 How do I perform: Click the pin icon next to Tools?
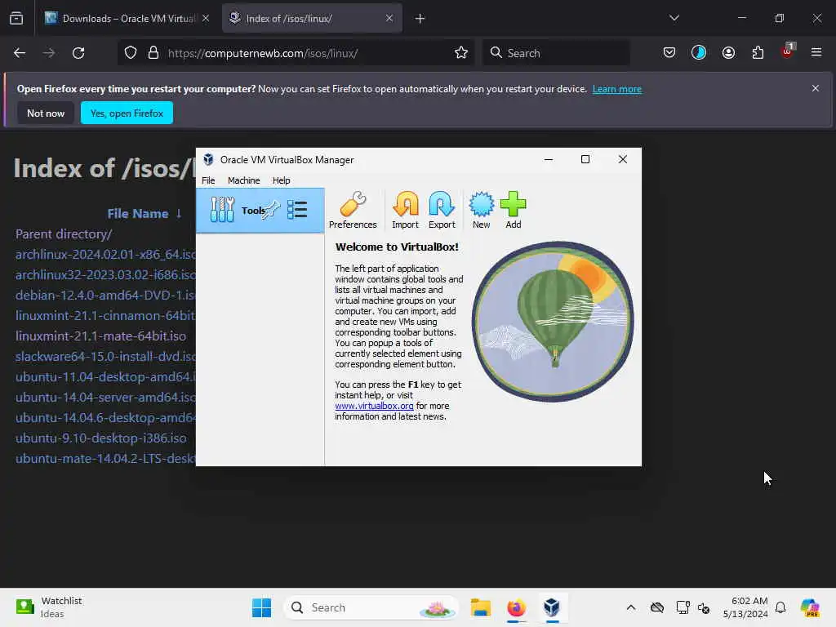point(271,210)
